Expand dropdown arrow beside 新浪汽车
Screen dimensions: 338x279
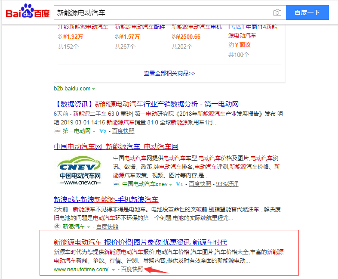tap(88, 227)
